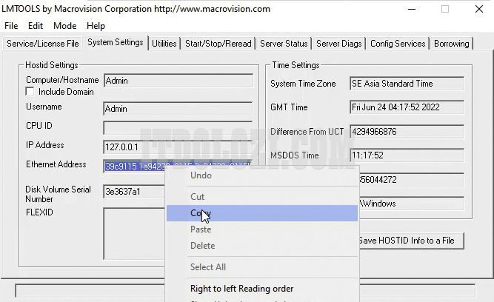Click the MSDOS Time field
The height and width of the screenshot is (302, 494).
click(x=407, y=155)
